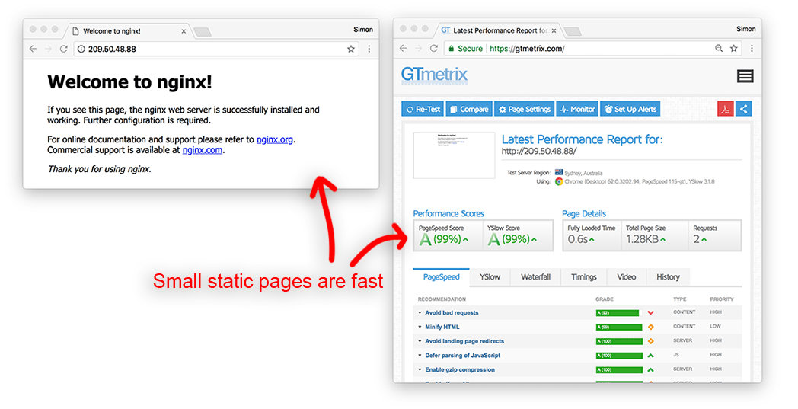This screenshot has height=409, width=798.
Task: Download PDF report via red icon
Action: [725, 109]
